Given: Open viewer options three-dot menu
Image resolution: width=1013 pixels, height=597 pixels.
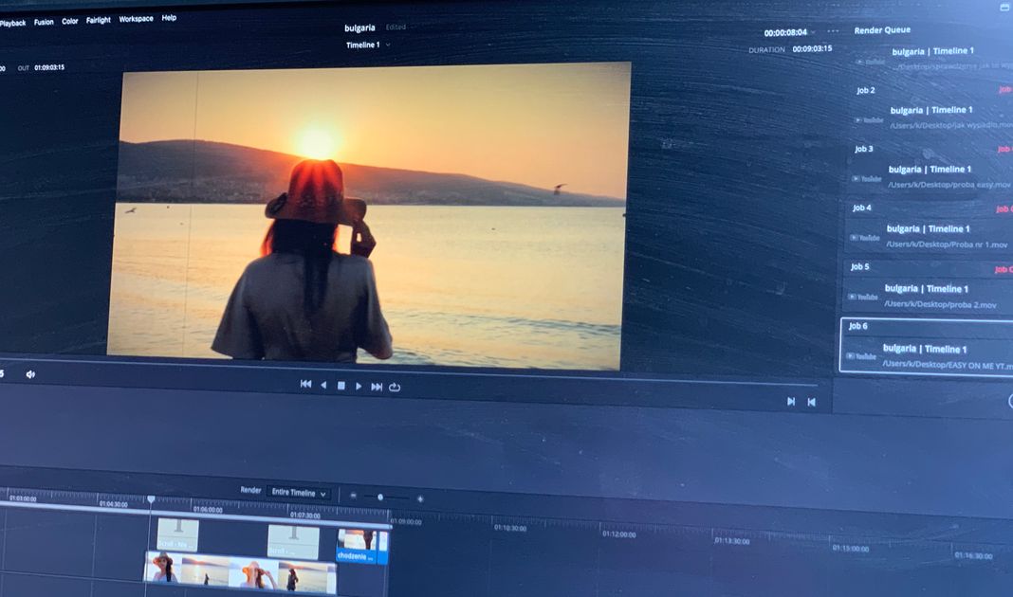Looking at the screenshot, I should point(833,31).
